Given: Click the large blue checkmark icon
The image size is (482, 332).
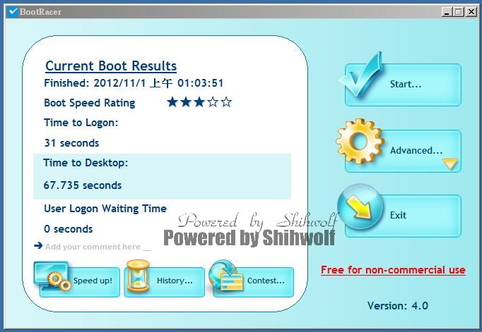Looking at the screenshot, I should click(361, 75).
